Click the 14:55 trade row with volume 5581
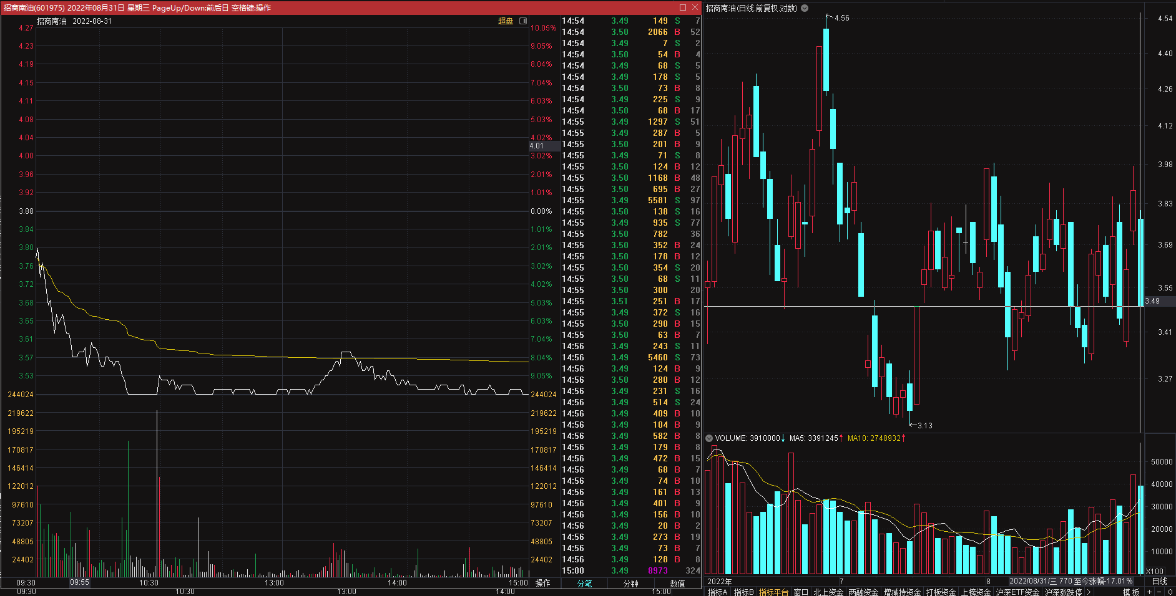This screenshot has height=596, width=1176. tap(631, 200)
